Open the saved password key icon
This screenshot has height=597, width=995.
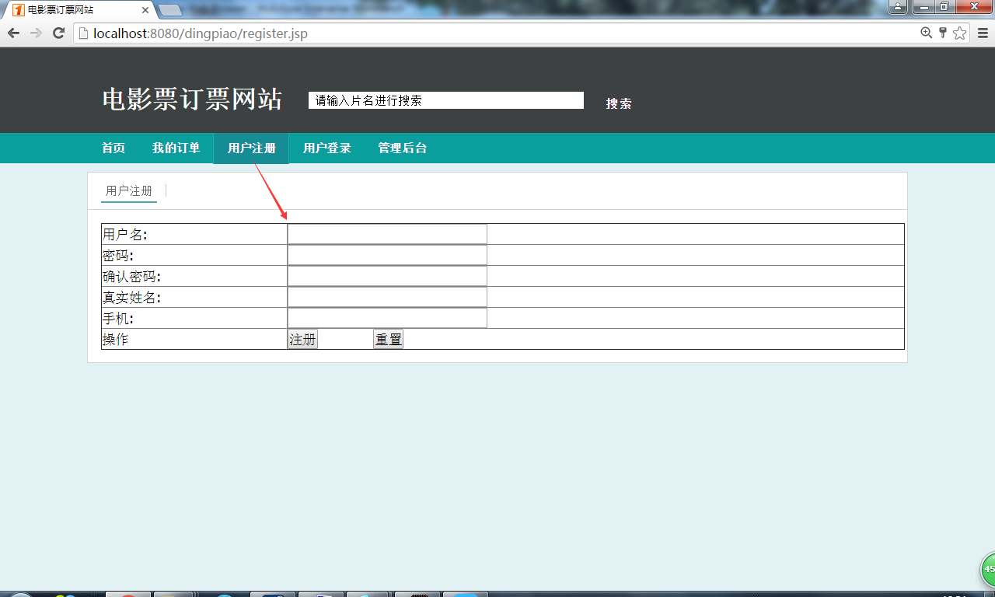[x=942, y=33]
